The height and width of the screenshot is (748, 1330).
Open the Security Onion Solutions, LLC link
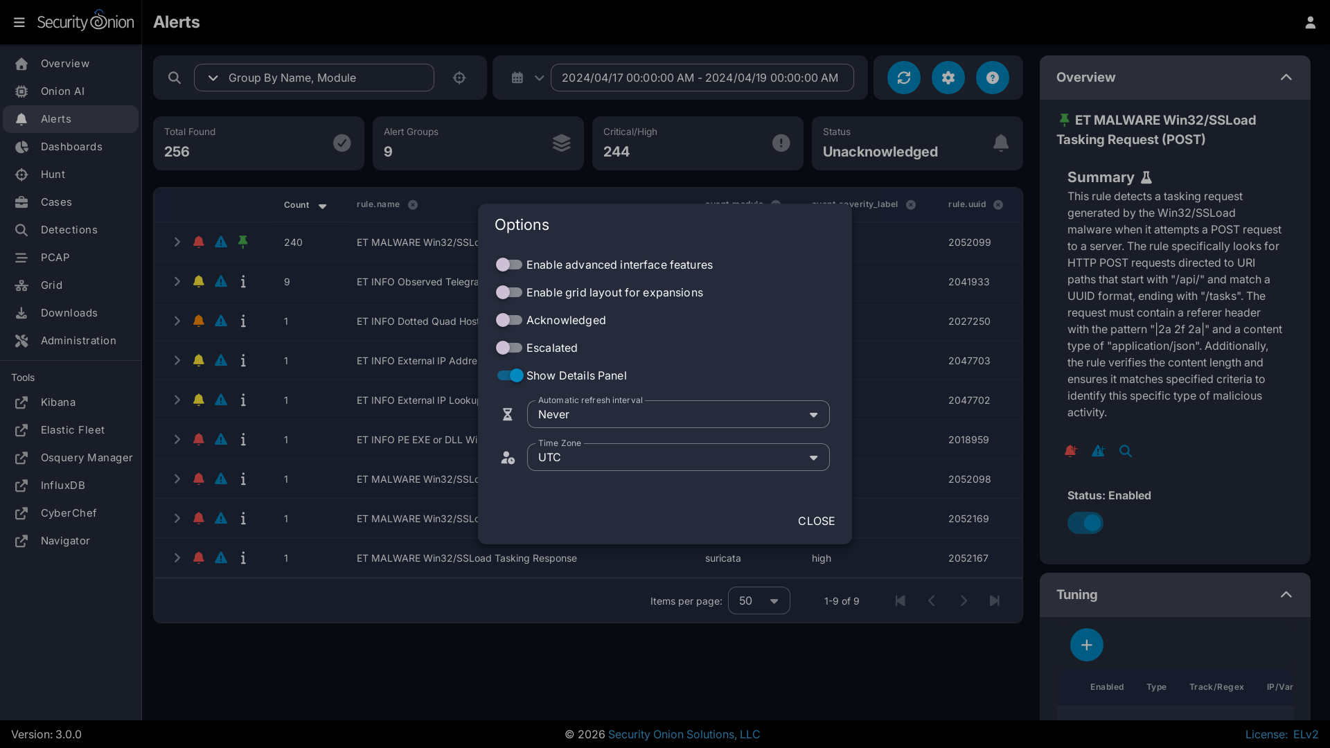point(684,734)
